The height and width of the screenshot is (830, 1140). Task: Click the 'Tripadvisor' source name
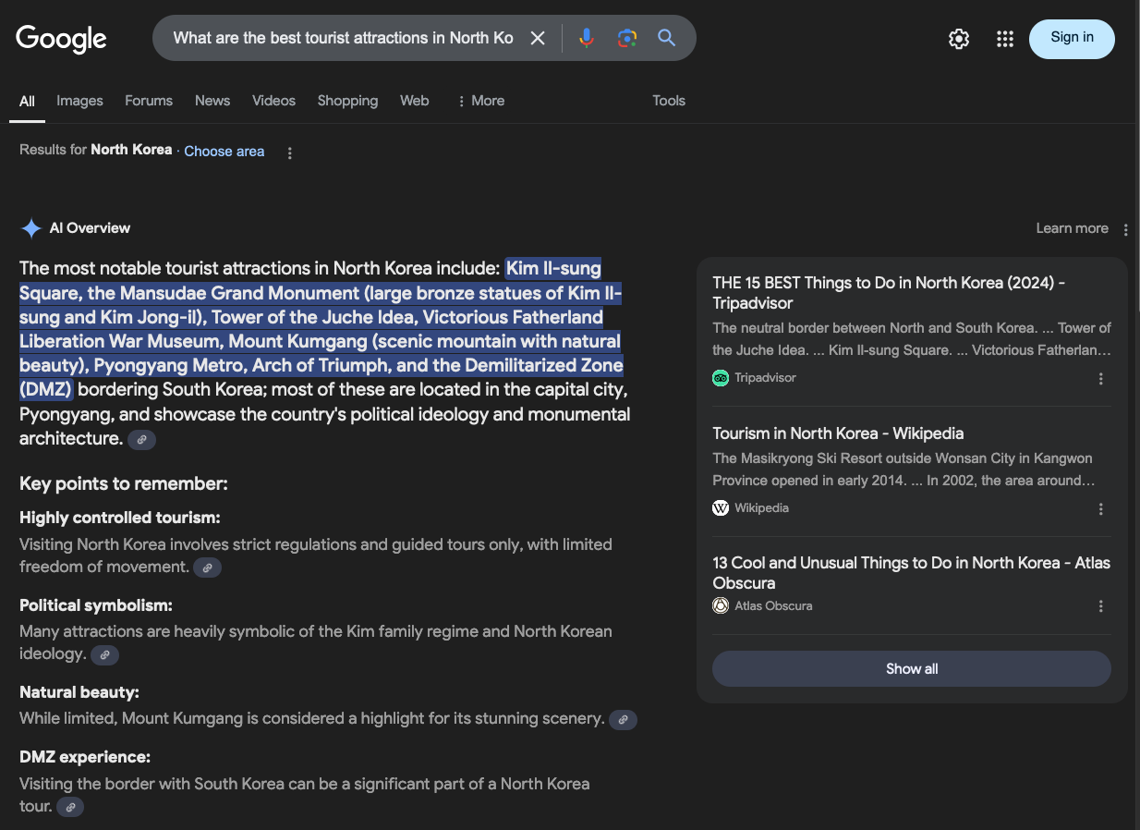click(765, 378)
